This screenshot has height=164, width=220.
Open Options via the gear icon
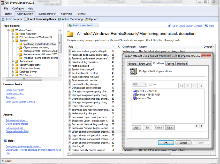pos(87,19)
